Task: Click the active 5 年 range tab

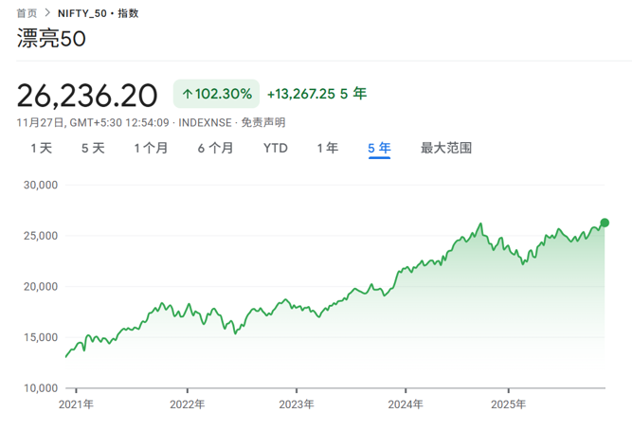Action: 379,148
